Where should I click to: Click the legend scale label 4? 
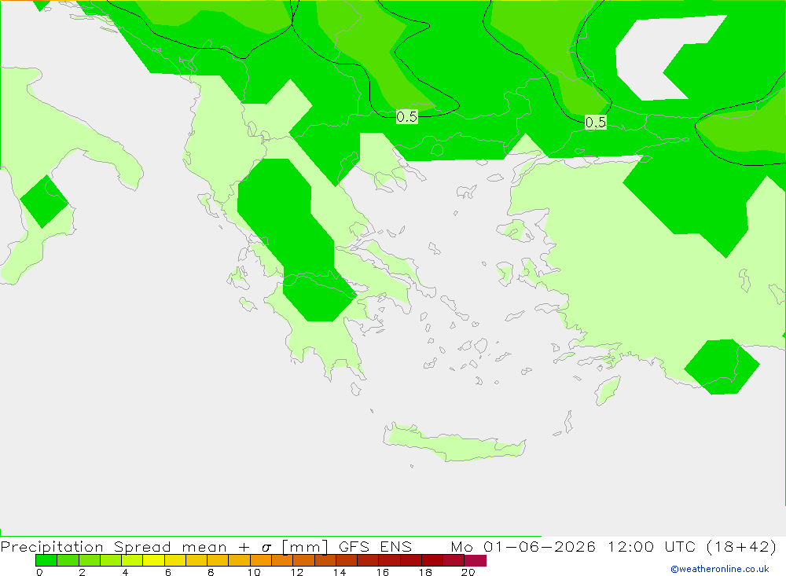(x=125, y=572)
